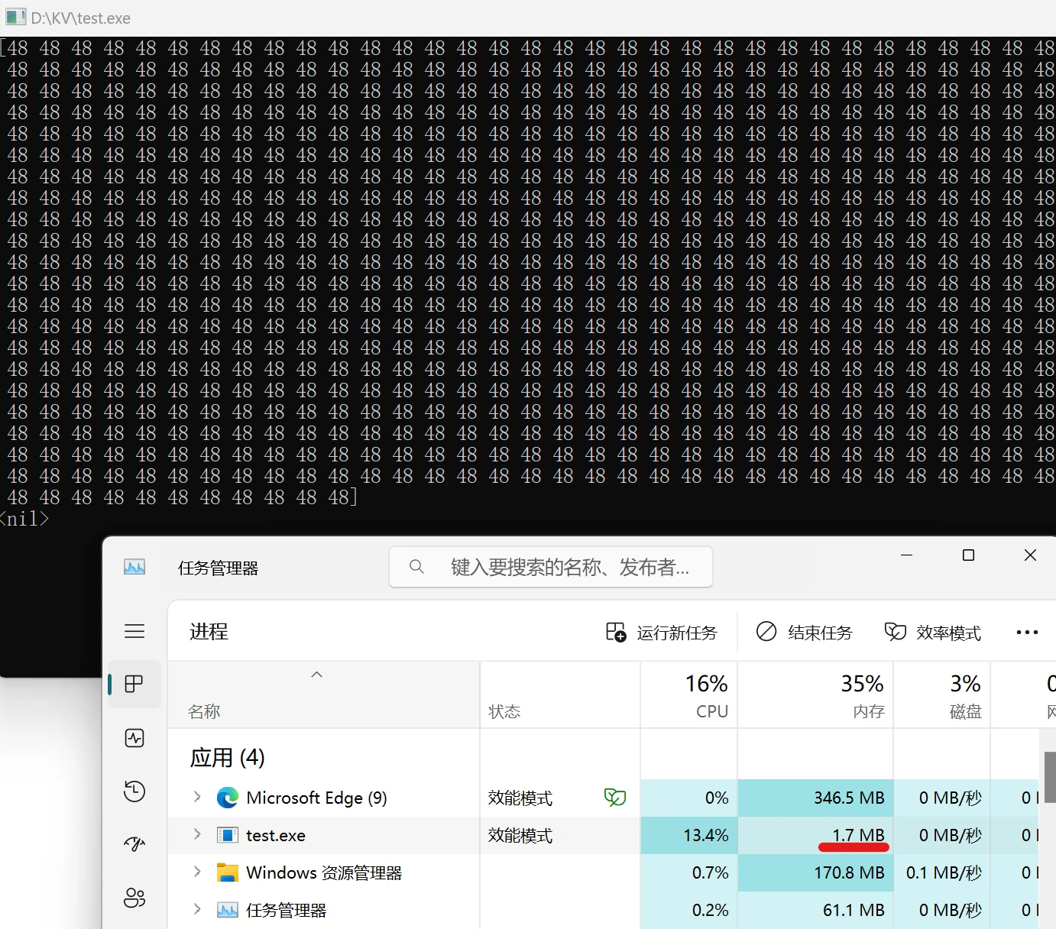Screen dimensions: 1056x929
Task: Click D:\KV\test.exe console title text
Action: click(x=81, y=18)
